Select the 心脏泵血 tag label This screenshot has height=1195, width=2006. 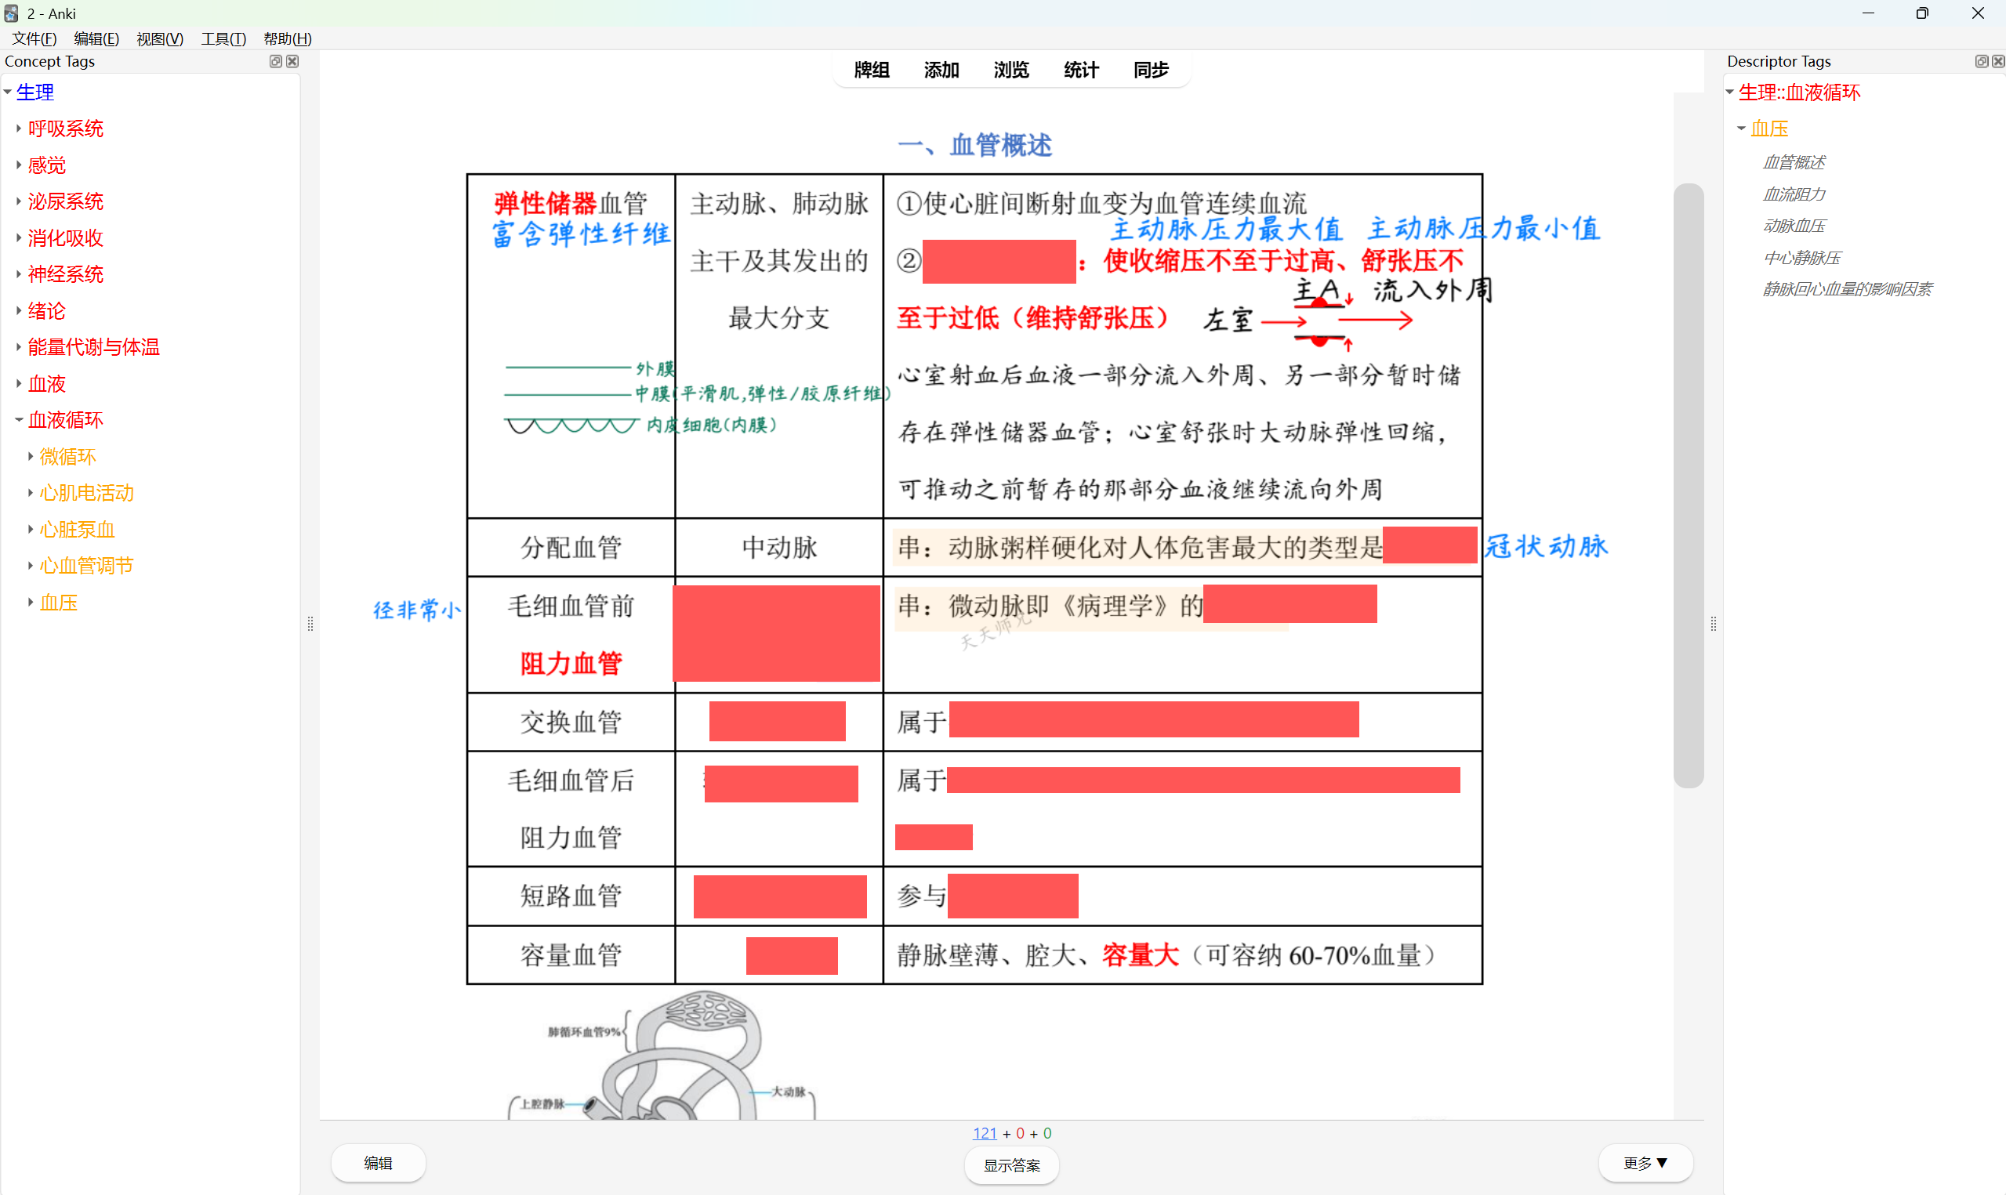78,529
